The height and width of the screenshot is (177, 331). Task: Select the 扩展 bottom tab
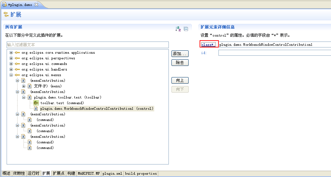[46, 173]
